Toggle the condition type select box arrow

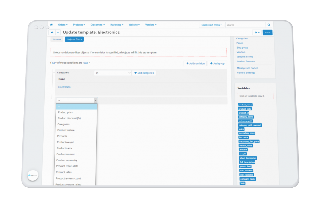coord(95,100)
